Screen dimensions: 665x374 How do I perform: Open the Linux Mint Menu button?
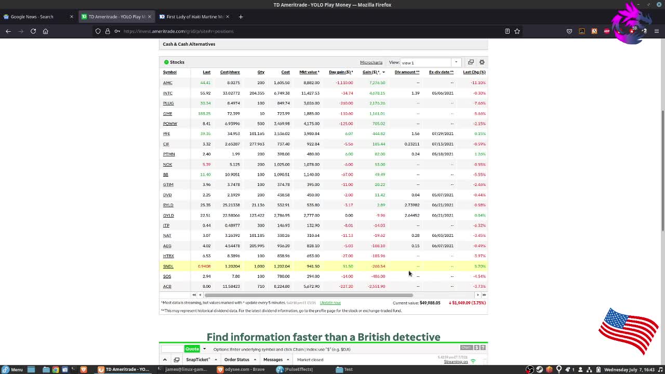coord(12,369)
